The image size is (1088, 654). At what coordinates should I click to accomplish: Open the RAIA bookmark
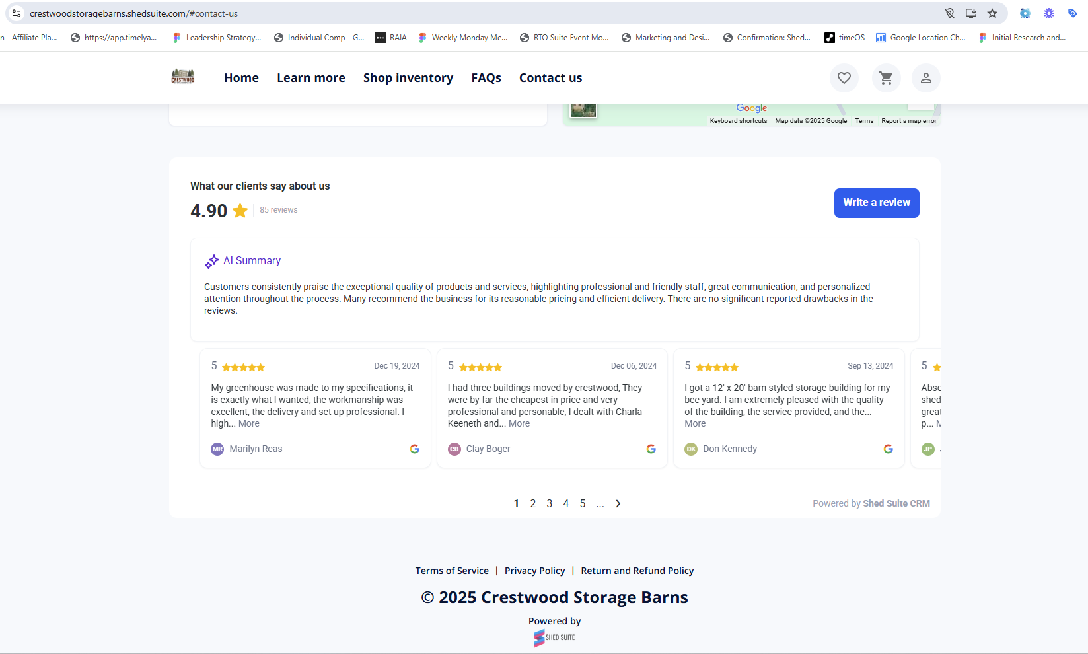coord(391,38)
